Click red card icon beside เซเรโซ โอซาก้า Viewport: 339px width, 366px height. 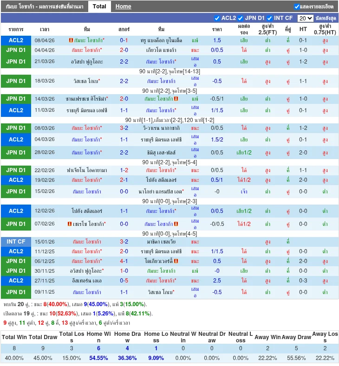click(x=70, y=224)
